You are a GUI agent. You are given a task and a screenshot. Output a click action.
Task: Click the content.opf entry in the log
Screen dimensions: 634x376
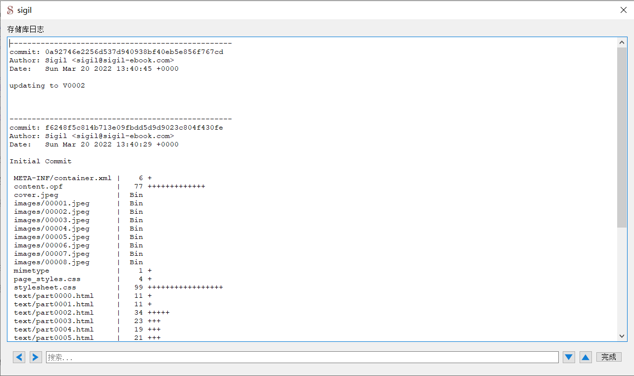click(x=38, y=186)
